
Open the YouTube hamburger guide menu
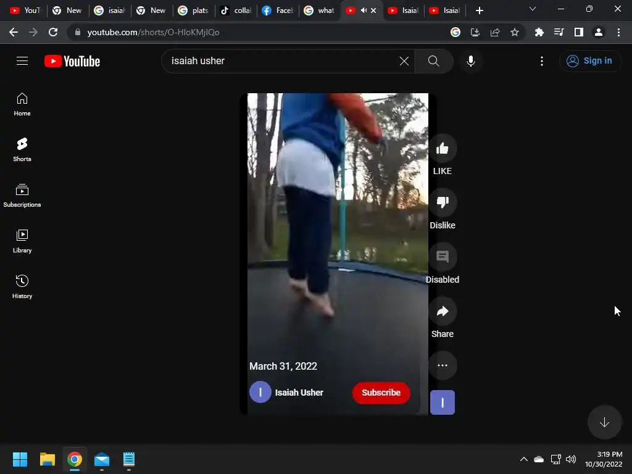point(22,61)
